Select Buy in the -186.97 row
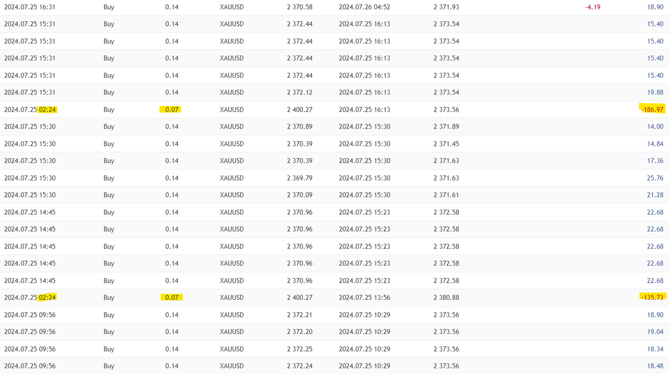Image resolution: width=669 pixels, height=374 pixels. [x=109, y=109]
